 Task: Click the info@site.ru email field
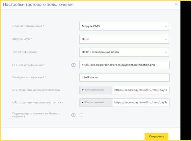click(x=124, y=77)
